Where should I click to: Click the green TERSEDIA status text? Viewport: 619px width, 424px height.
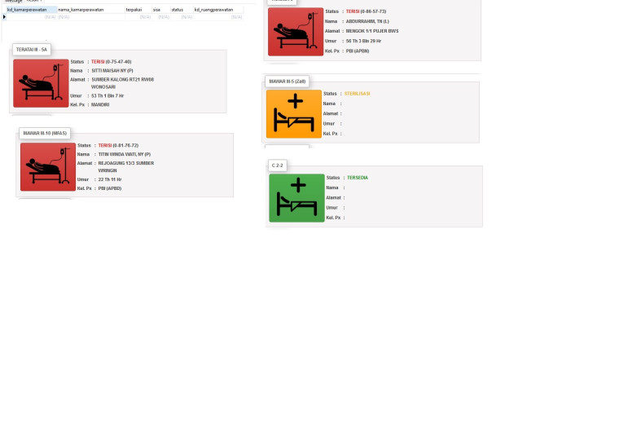click(358, 178)
